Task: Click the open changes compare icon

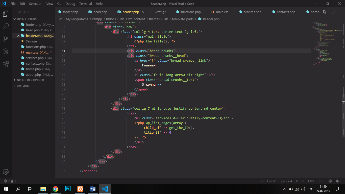Action: pos(325,12)
